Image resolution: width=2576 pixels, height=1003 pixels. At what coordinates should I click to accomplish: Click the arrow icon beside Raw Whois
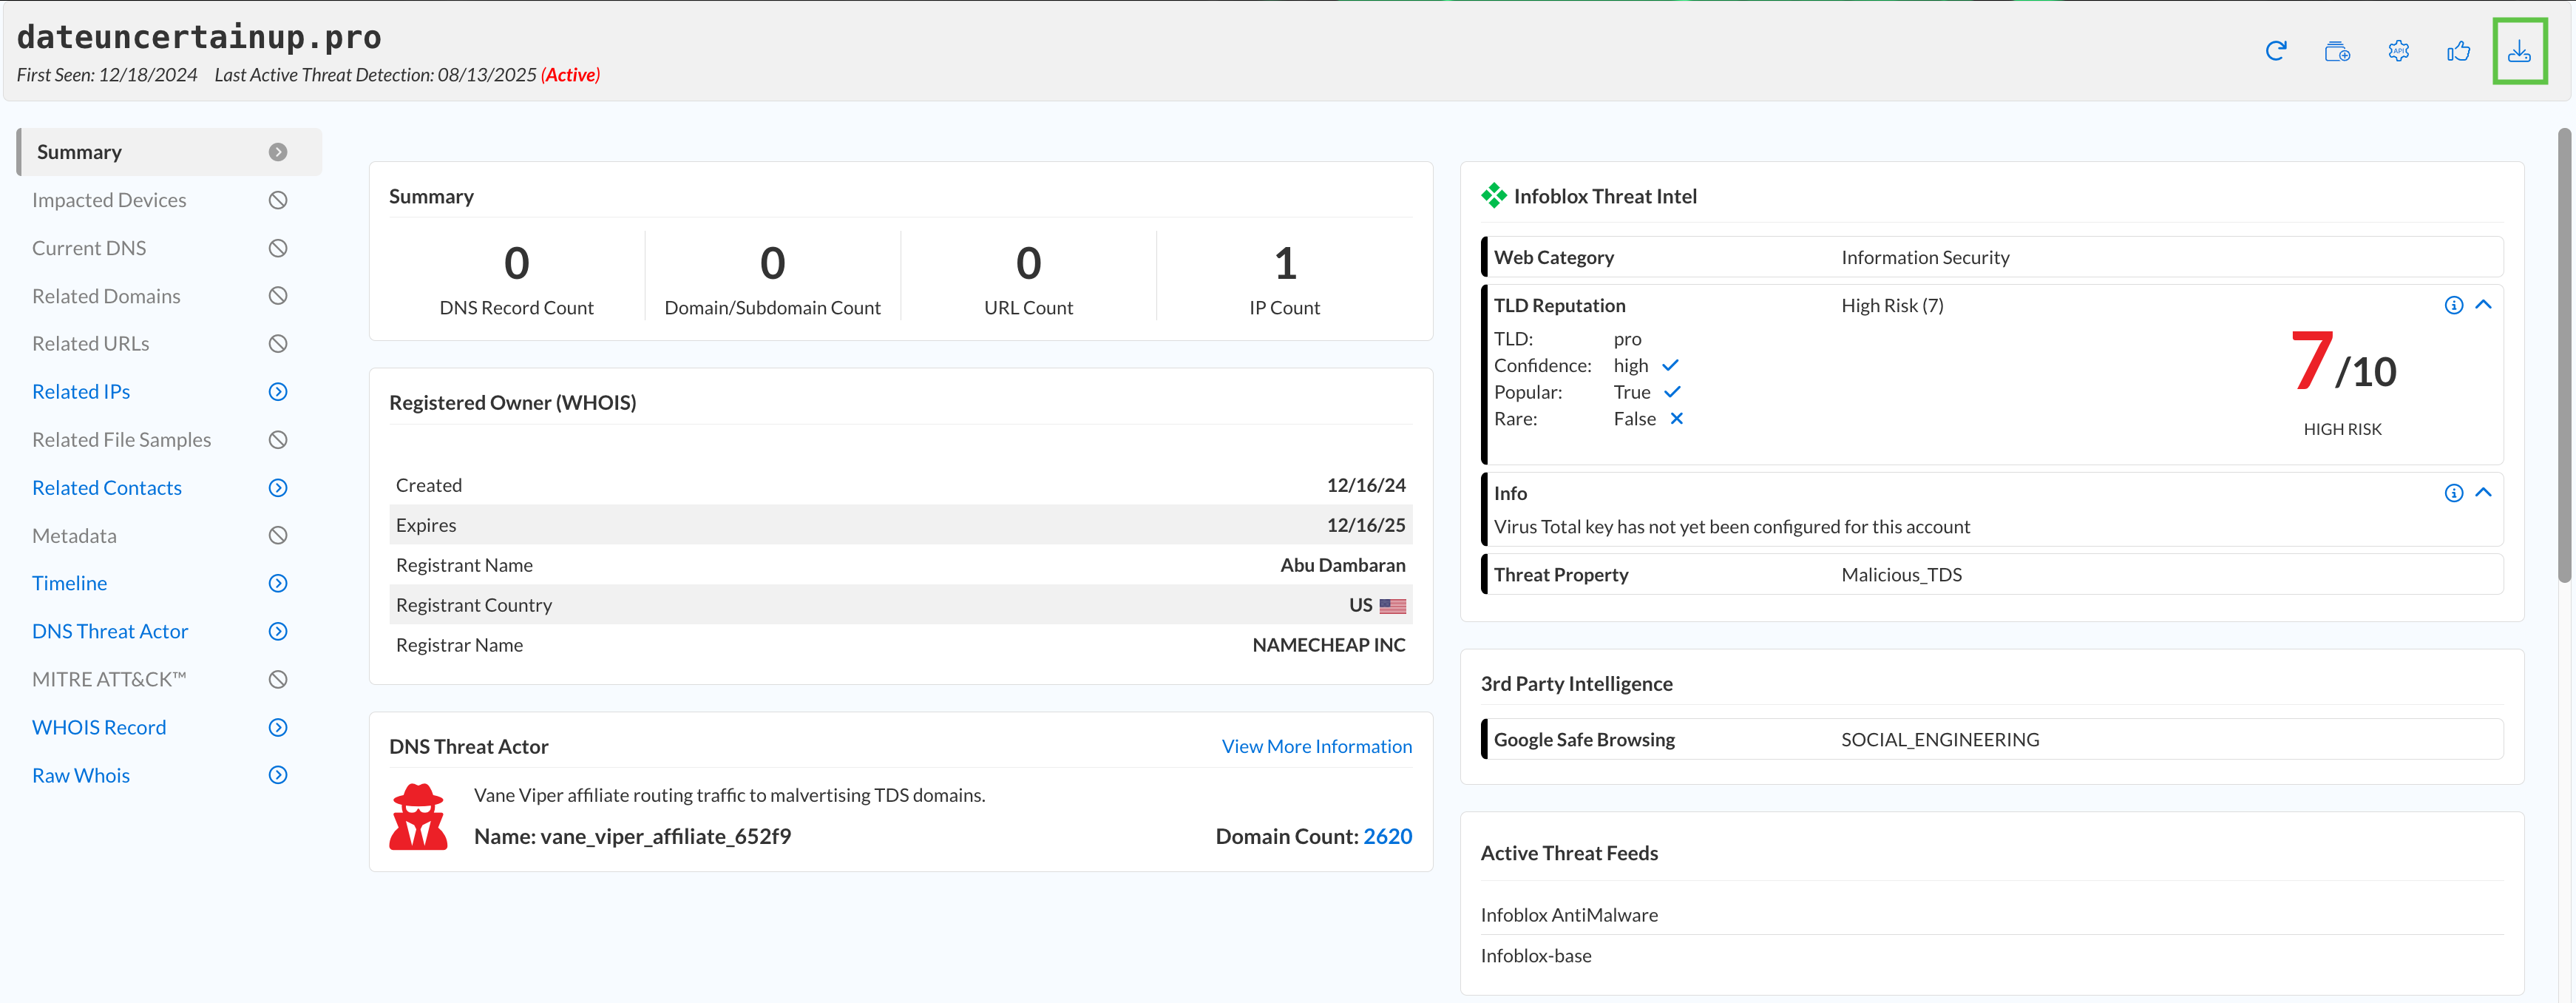pyautogui.click(x=278, y=775)
